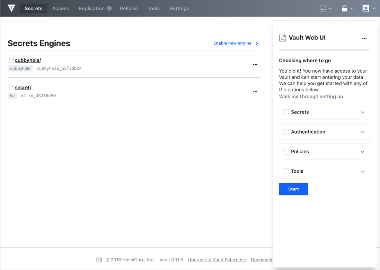Select the Secrets navigation tab
380x270 pixels.
pos(34,8)
